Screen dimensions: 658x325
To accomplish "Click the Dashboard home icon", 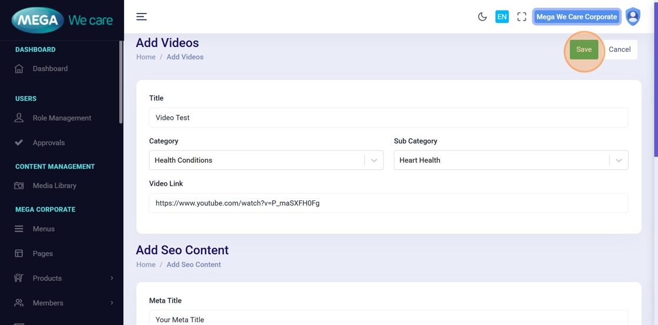I will tap(19, 69).
